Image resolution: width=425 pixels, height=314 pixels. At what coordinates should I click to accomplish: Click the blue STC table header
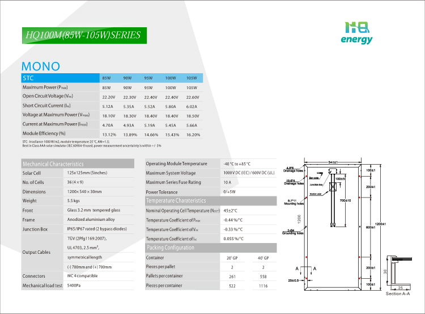coord(58,78)
